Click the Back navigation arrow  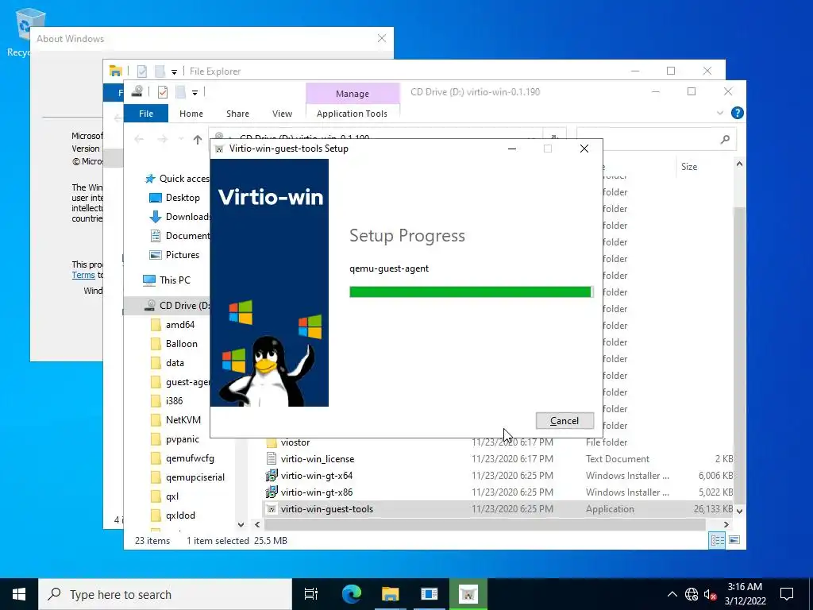click(x=138, y=139)
